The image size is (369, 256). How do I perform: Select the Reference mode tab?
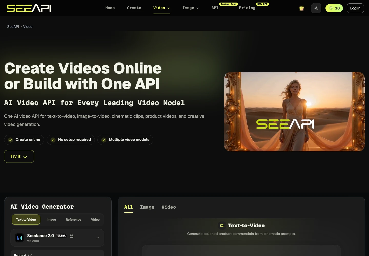click(73, 220)
